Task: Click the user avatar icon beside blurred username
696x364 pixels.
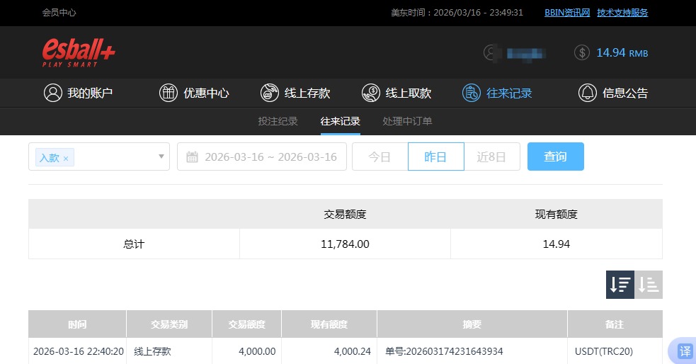Action: (492, 53)
